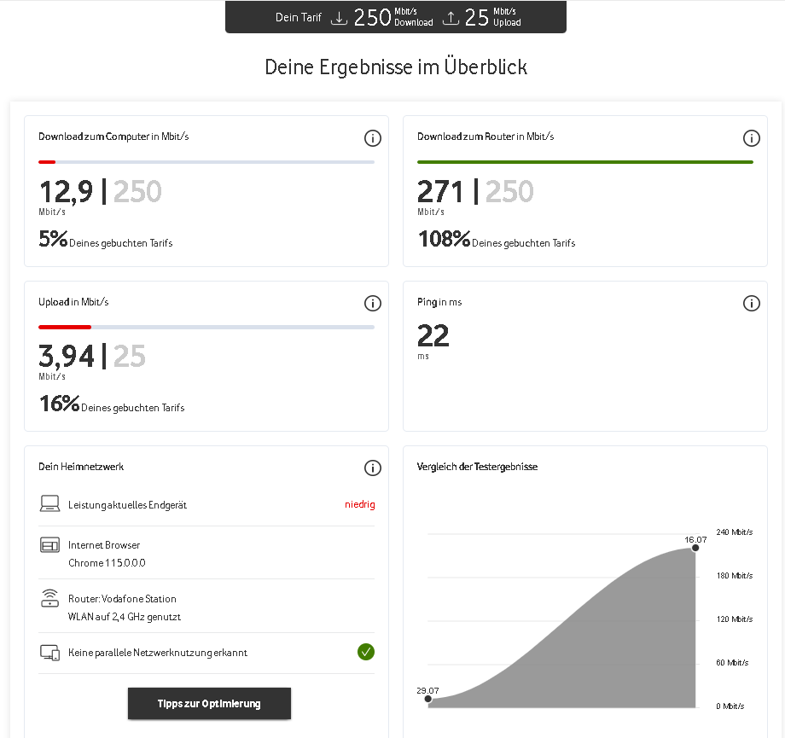
Task: Click the '180 Mbit/s' axis label
Action: (735, 576)
